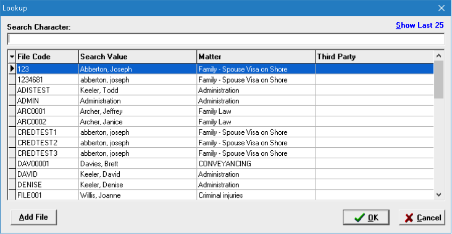452x234 pixels.
Task: Click the red X Cancel button
Action: click(x=422, y=217)
